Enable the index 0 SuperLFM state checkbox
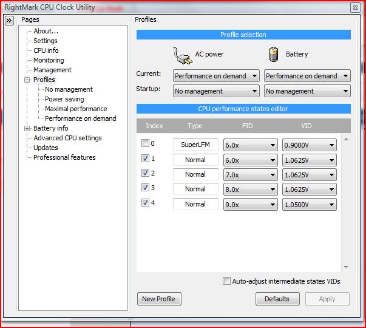This screenshot has width=366, height=328. 145,143
